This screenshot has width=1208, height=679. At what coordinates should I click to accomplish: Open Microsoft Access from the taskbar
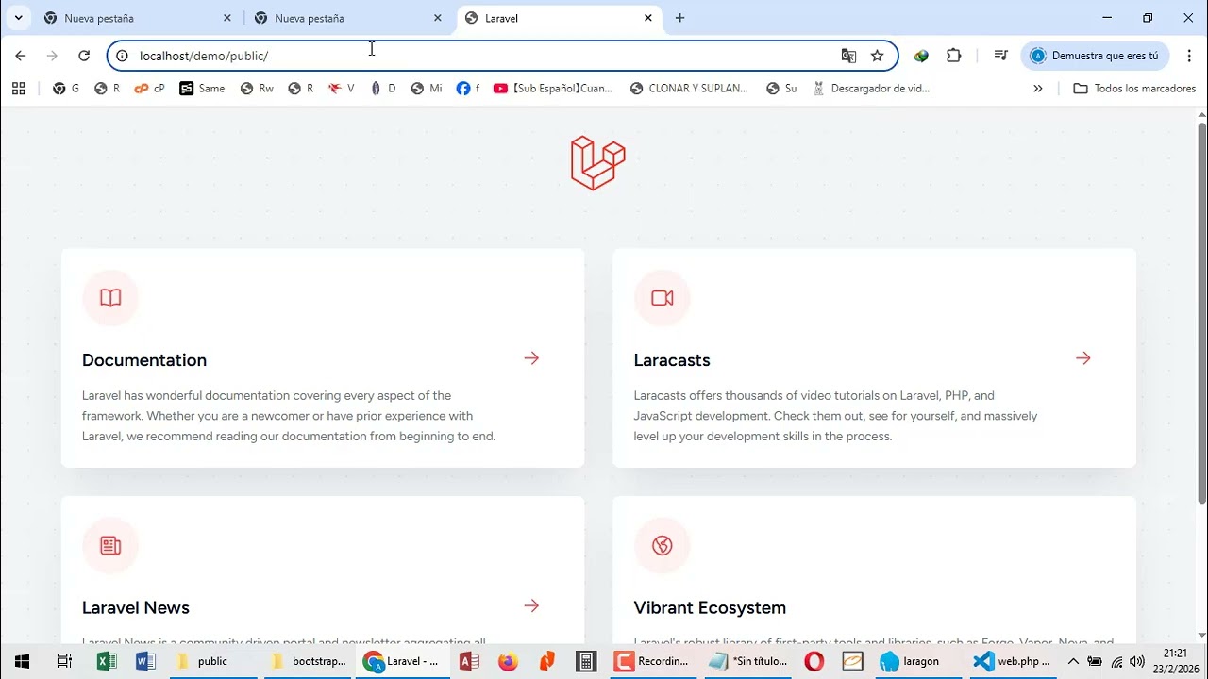point(469,661)
